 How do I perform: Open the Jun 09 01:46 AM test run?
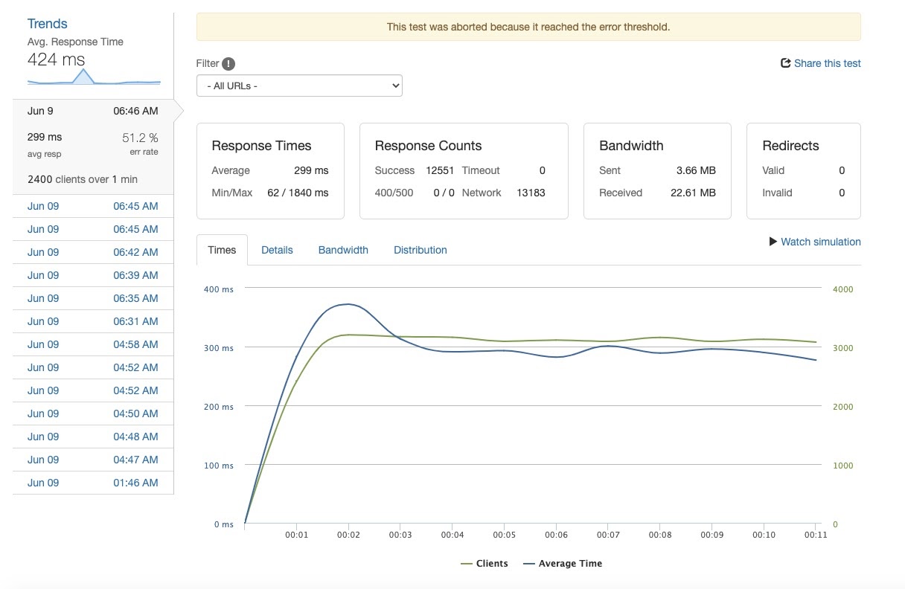point(93,483)
